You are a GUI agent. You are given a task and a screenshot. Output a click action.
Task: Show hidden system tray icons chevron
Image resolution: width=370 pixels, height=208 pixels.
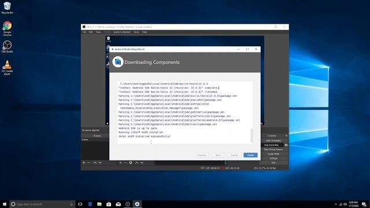[x=336, y=204]
